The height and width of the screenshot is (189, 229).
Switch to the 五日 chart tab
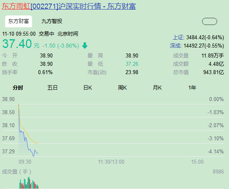click(52, 88)
